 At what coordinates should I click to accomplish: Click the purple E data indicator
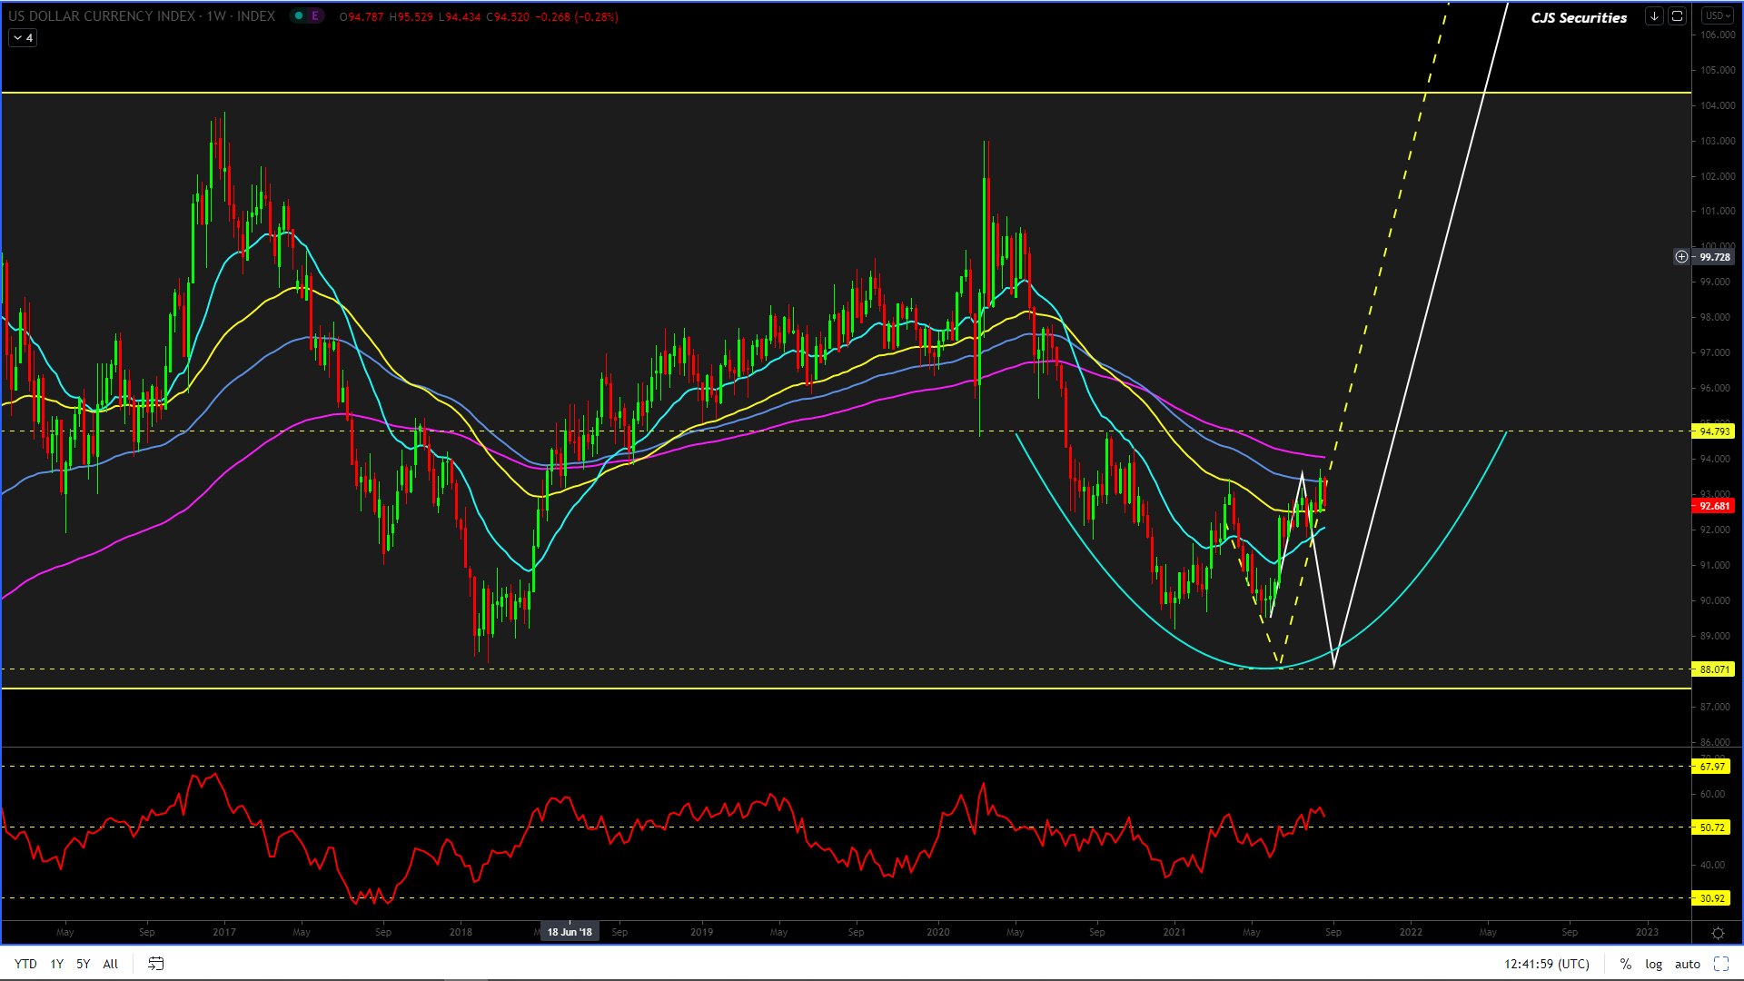click(315, 16)
